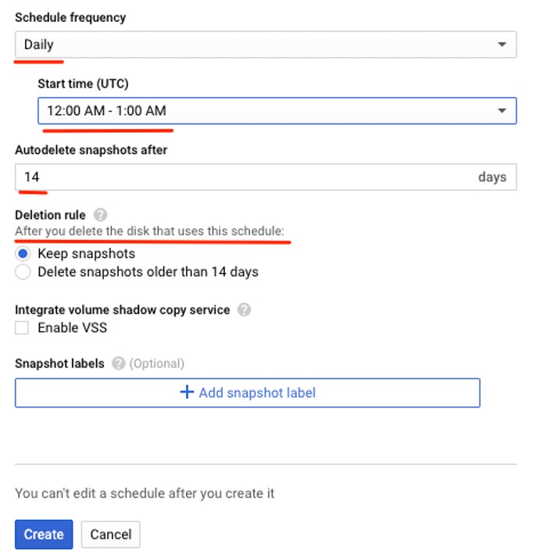The image size is (547, 552).
Task: Click the help icon next to Snapshot labels
Action: pos(118,364)
